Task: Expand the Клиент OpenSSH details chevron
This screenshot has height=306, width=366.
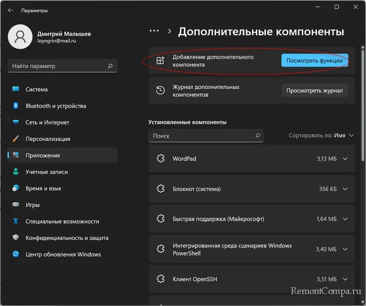Action: click(x=344, y=279)
